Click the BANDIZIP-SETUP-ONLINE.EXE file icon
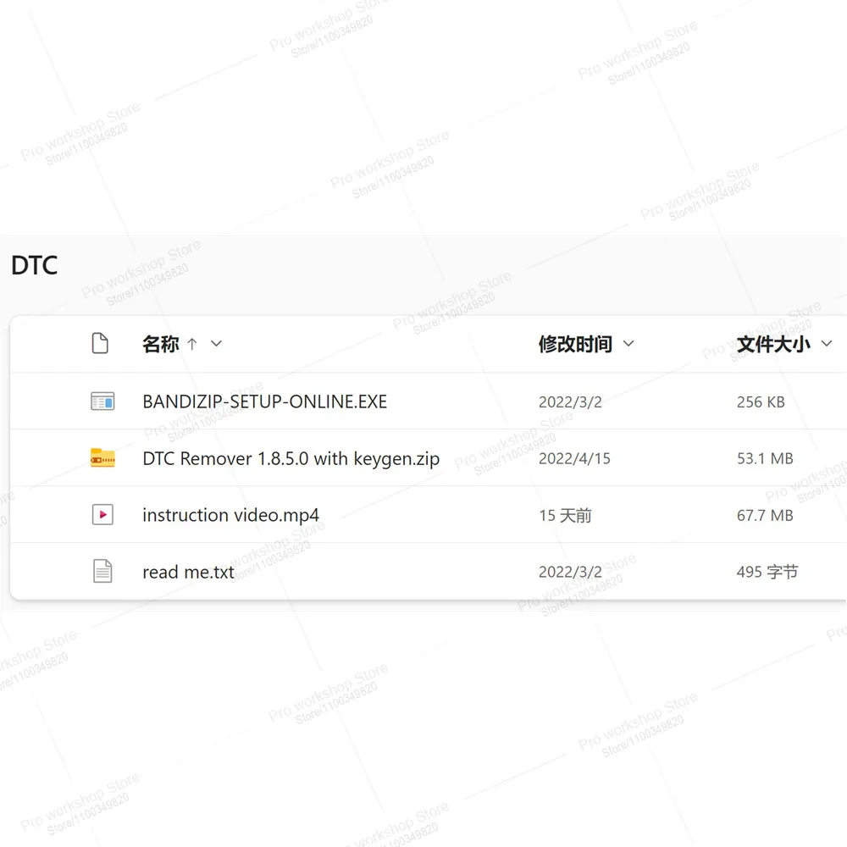This screenshot has width=847, height=847. click(x=102, y=401)
